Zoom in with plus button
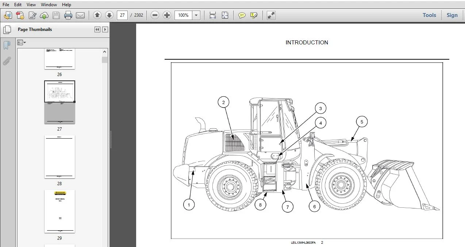Image resolution: width=465 pixels, height=247 pixels. click(167, 15)
